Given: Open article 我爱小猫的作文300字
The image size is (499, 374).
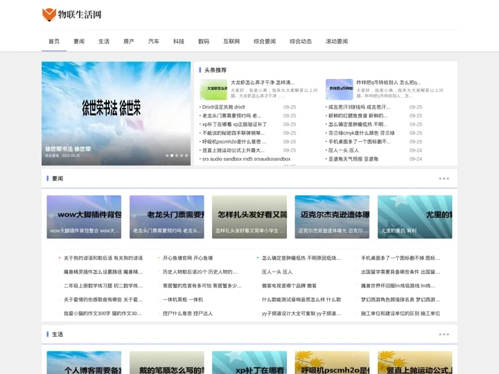Looking at the screenshot, I should point(103,313).
